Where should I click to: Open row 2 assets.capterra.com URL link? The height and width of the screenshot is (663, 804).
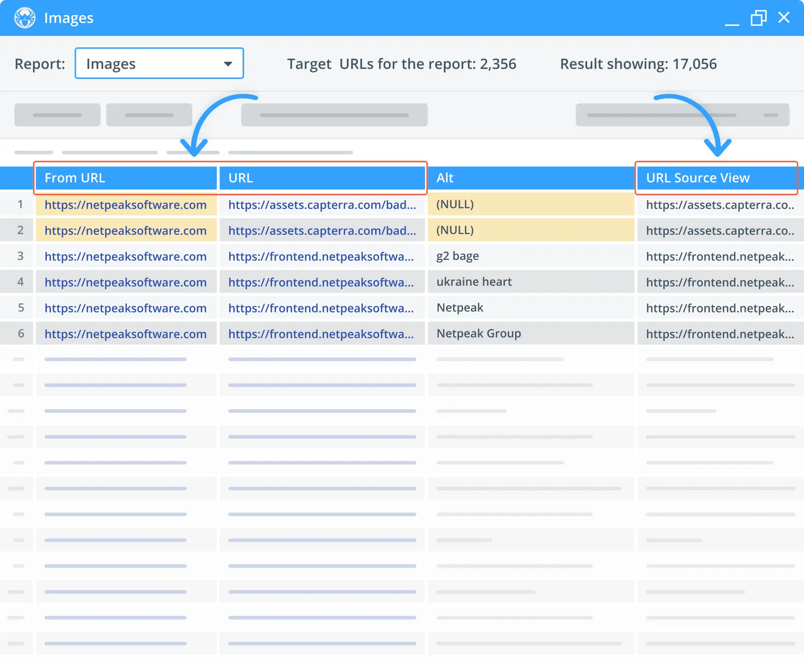click(322, 230)
